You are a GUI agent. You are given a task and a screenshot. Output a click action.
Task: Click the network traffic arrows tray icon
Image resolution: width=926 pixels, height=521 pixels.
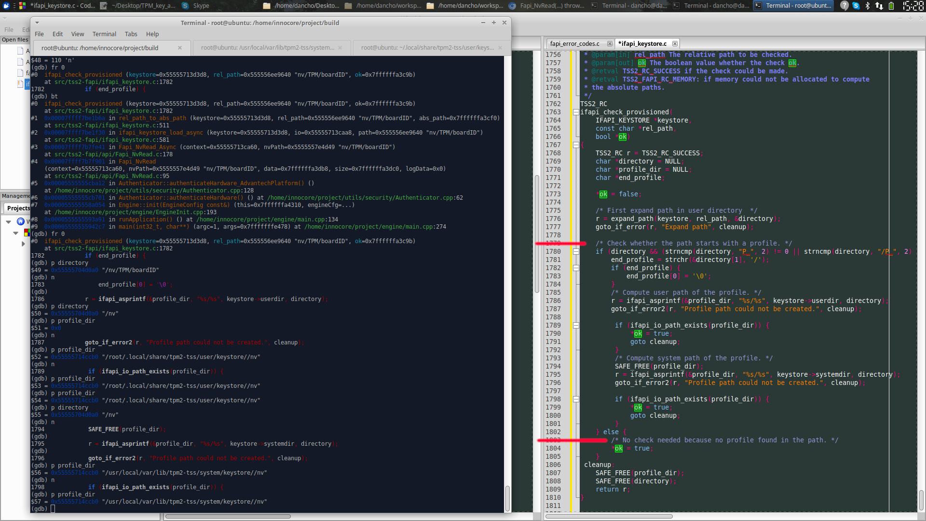click(879, 6)
